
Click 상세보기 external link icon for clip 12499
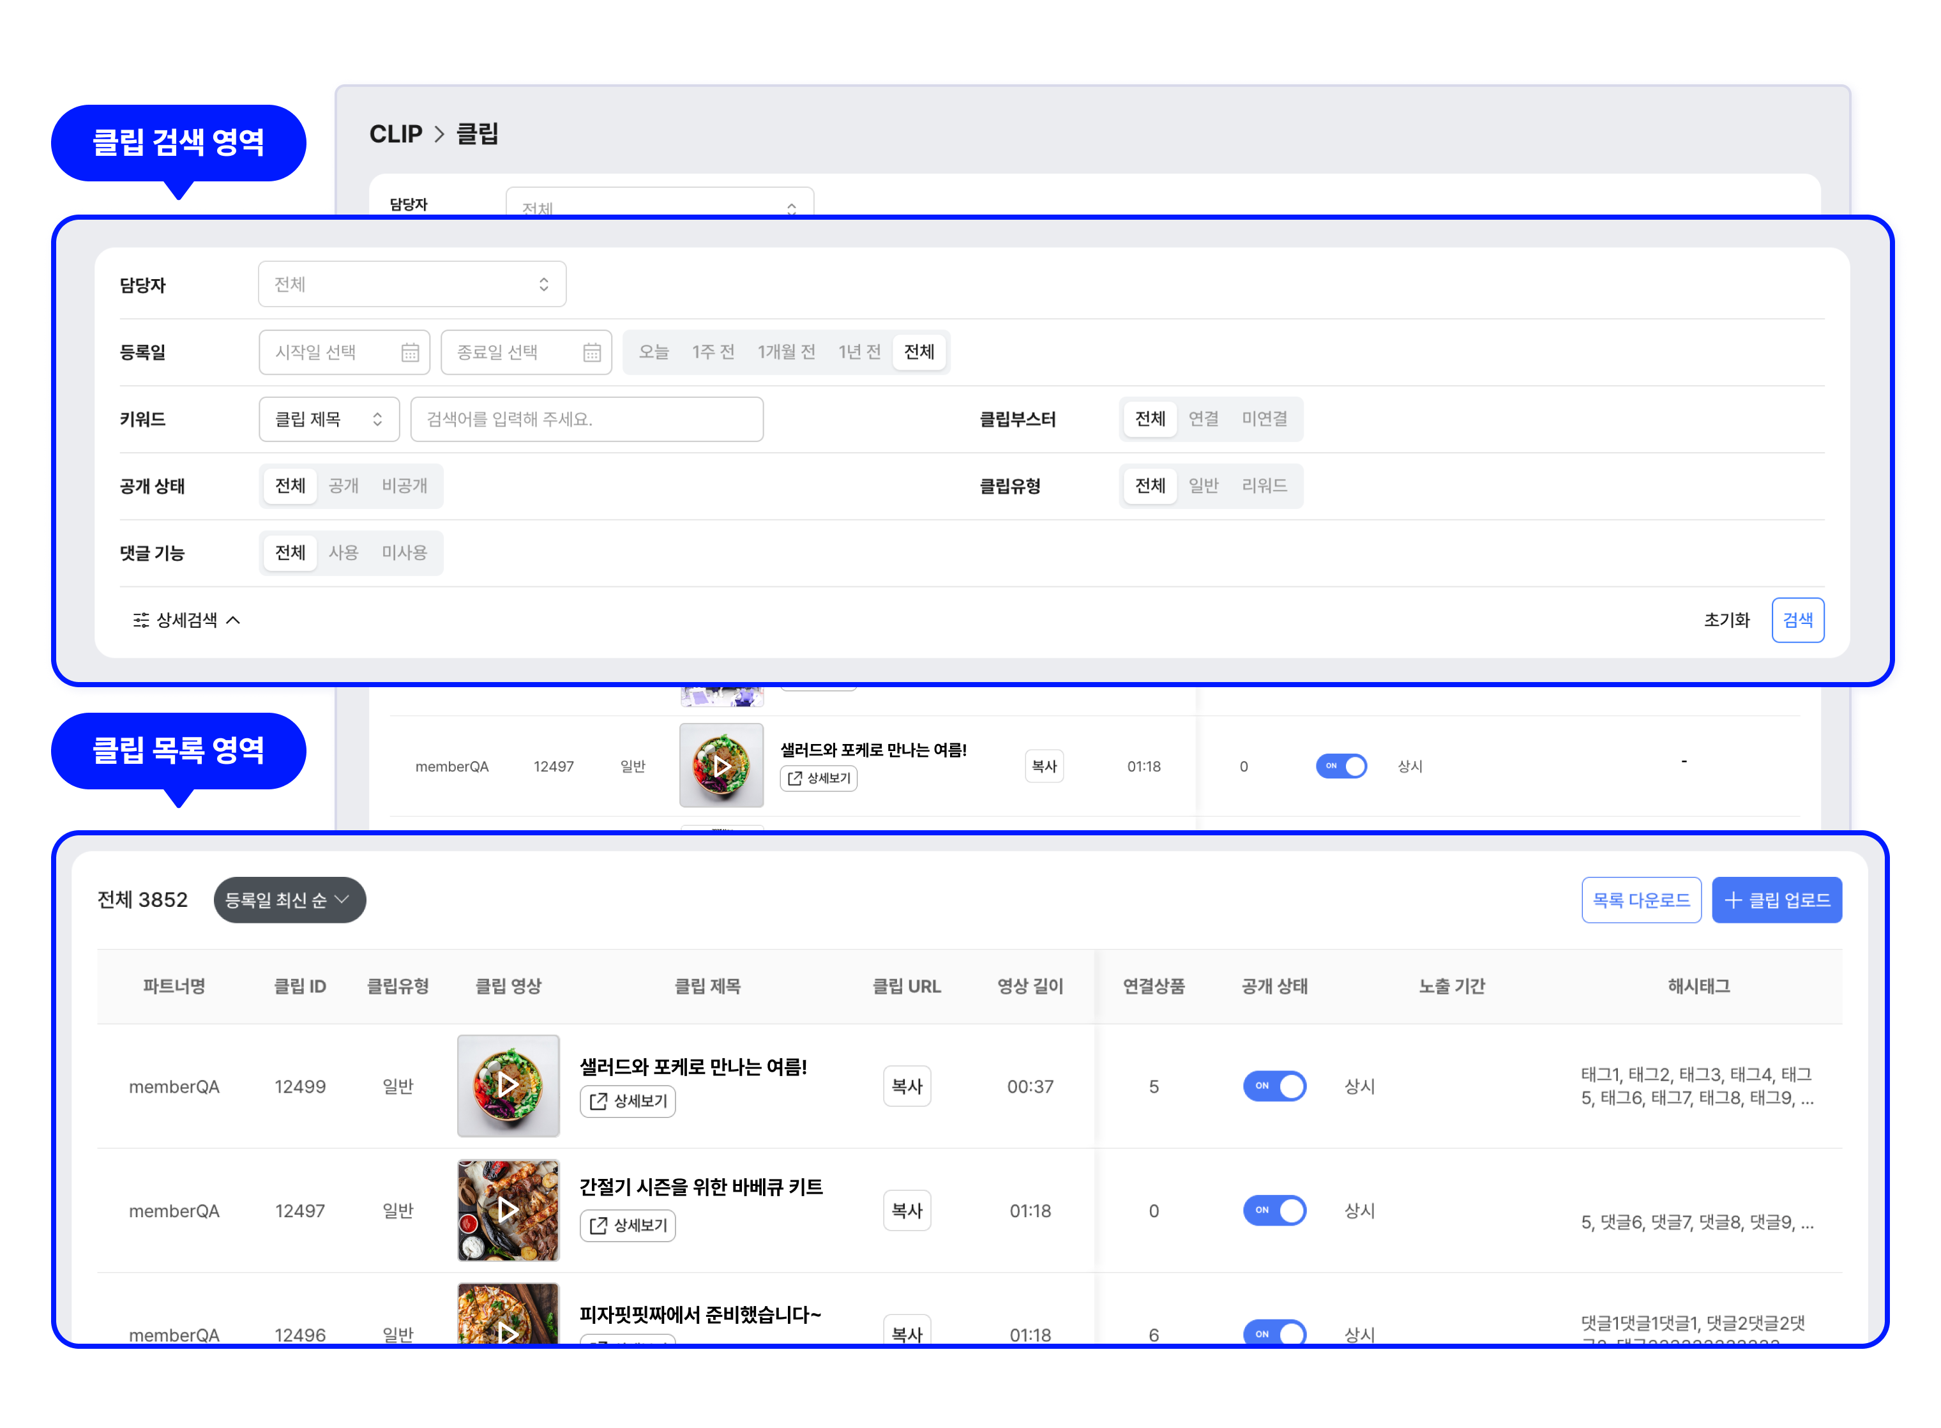(598, 1100)
